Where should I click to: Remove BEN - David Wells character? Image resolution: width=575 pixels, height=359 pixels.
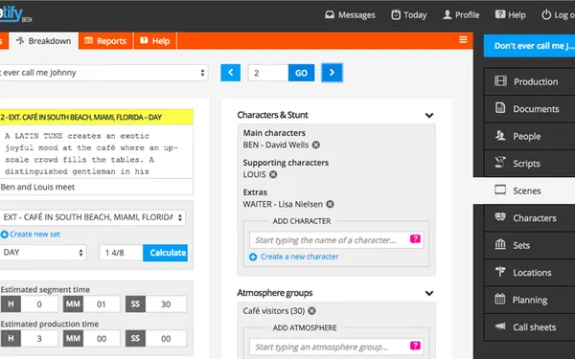pyautogui.click(x=315, y=146)
